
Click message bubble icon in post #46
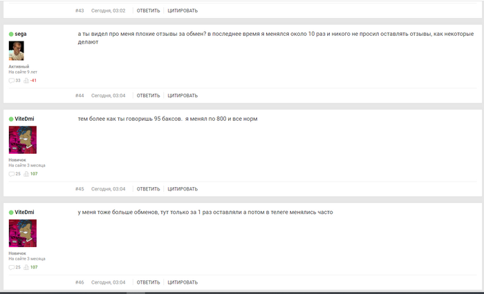coord(12,267)
